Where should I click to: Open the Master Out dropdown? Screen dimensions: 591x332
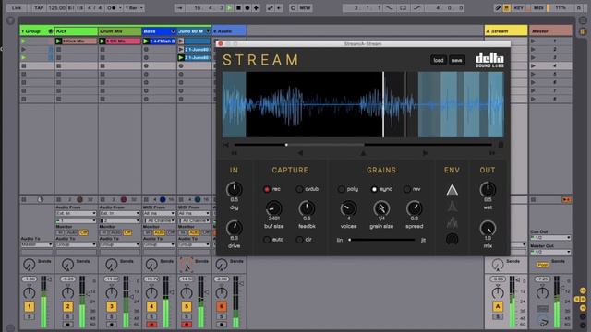coord(550,252)
